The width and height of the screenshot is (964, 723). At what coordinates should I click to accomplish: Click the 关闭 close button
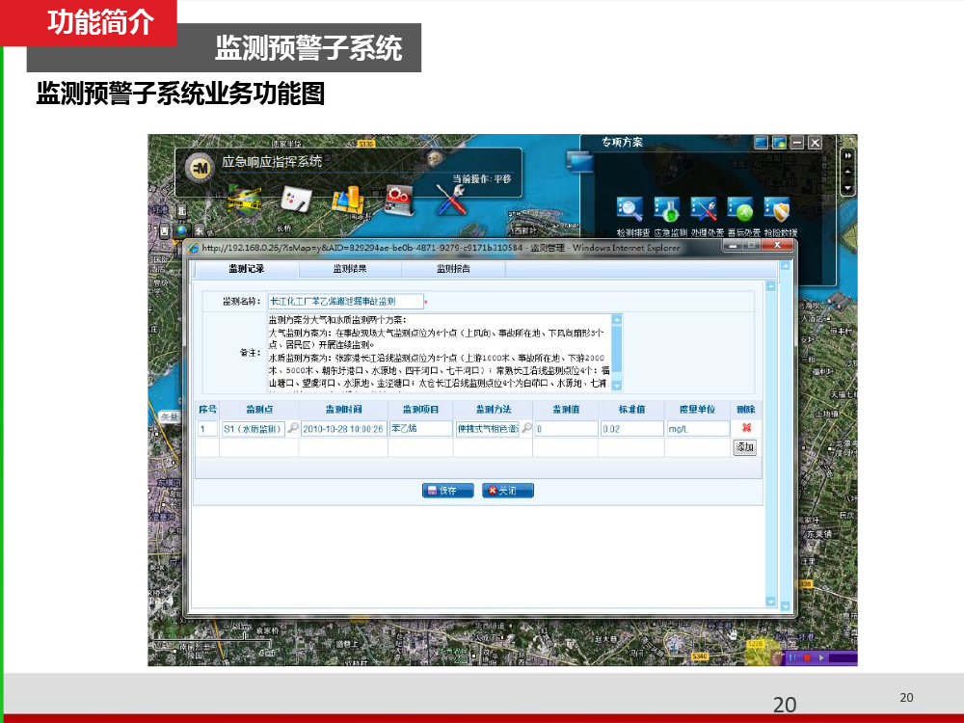(x=507, y=490)
